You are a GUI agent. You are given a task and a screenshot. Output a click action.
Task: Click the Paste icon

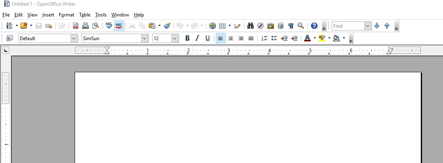152,26
